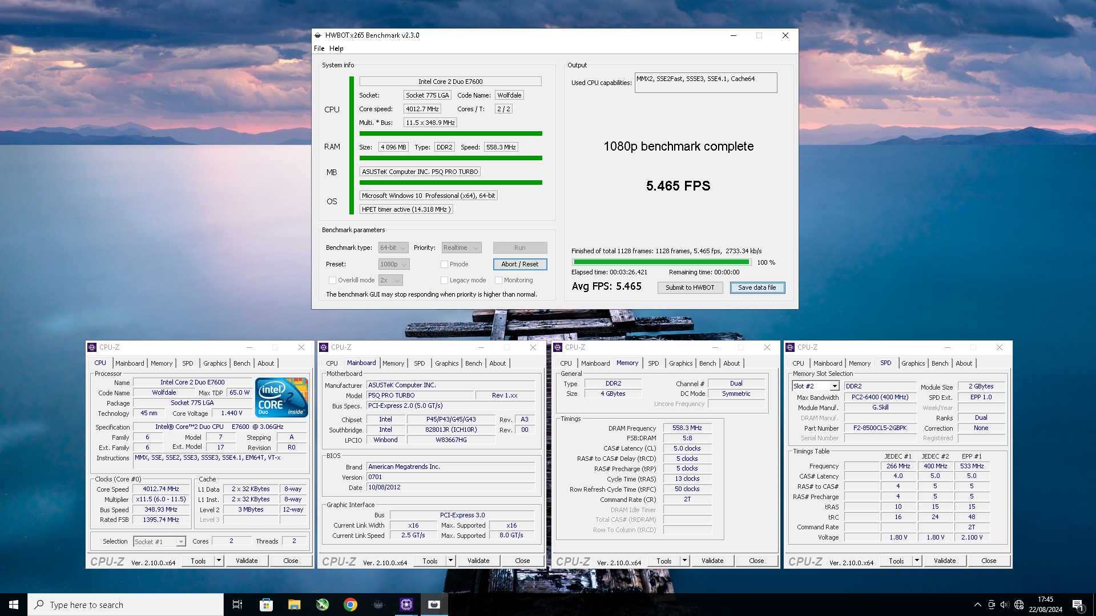Open Bench tab in the Mainboard CPU-Z window
Image resolution: width=1096 pixels, height=616 pixels.
coord(473,363)
